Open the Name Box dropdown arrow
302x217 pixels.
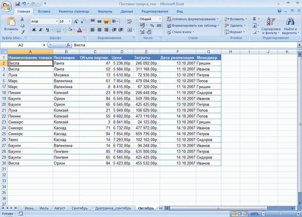click(44, 45)
